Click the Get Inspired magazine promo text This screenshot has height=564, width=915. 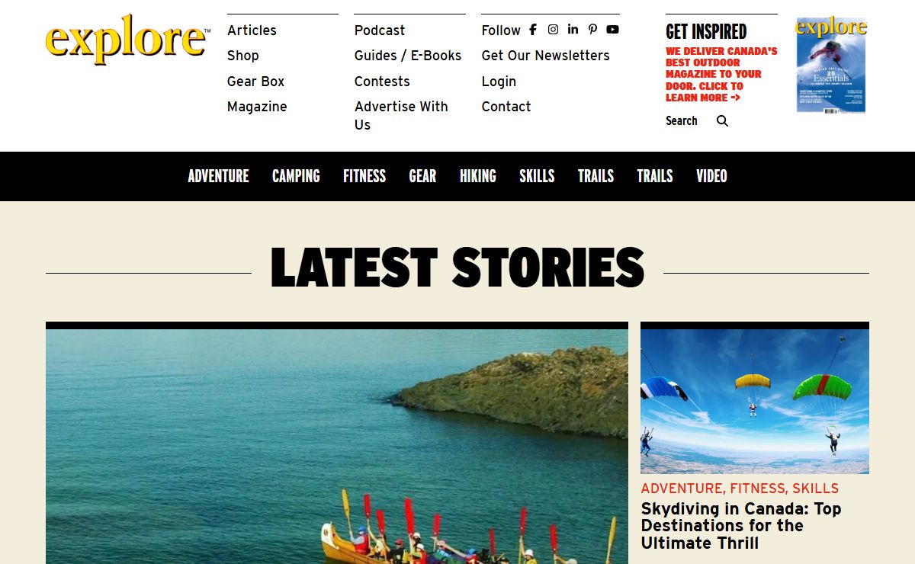point(721,74)
